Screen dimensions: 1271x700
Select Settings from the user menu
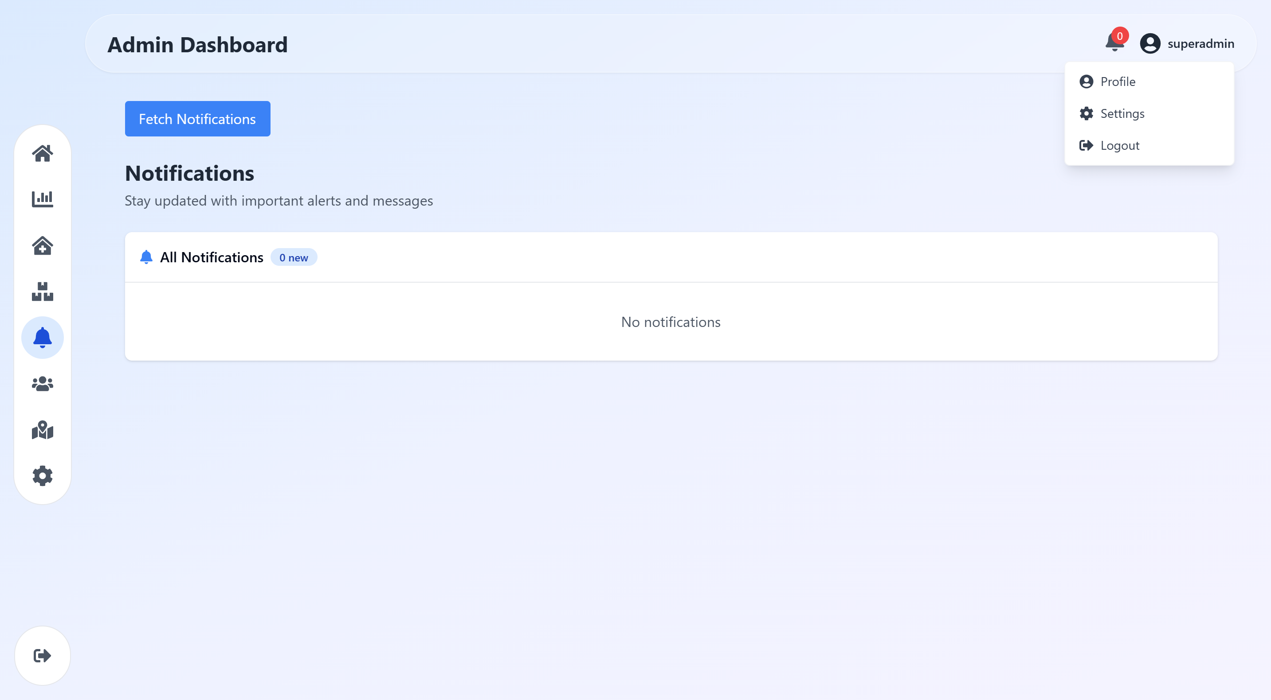1122,113
